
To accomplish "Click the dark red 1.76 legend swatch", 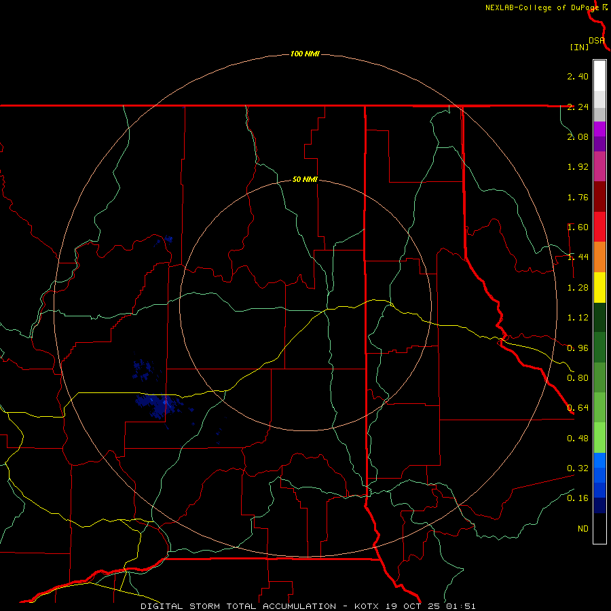I will 599,196.
